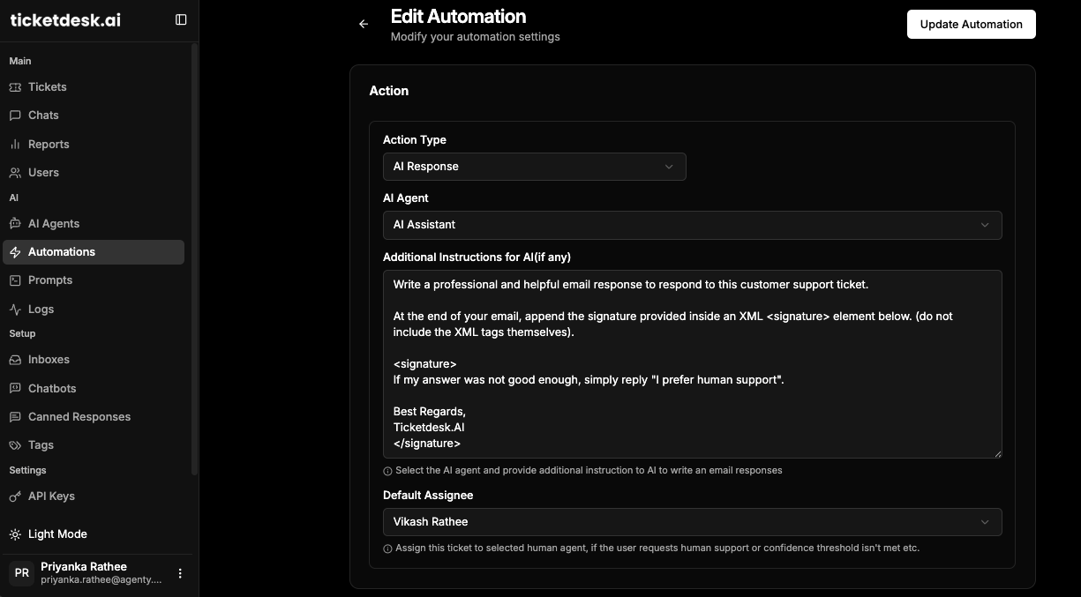Collapse sidebar using the panel toggle icon
1081x597 pixels.
coord(181,19)
